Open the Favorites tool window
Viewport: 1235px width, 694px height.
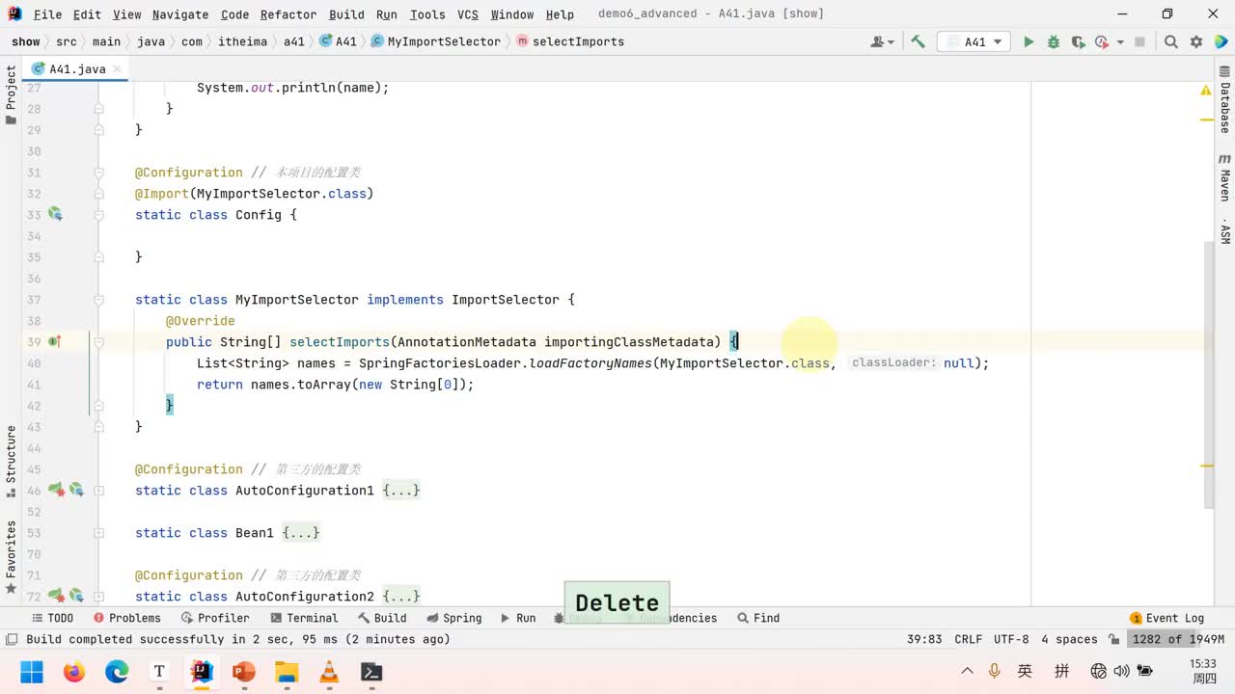[x=11, y=556]
